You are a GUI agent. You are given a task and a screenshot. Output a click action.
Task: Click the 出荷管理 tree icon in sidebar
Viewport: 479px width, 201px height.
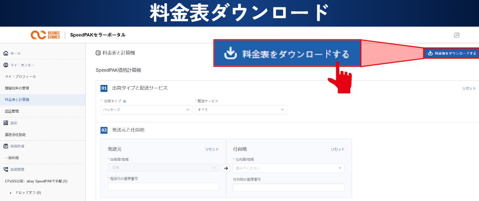pyautogui.click(x=6, y=169)
